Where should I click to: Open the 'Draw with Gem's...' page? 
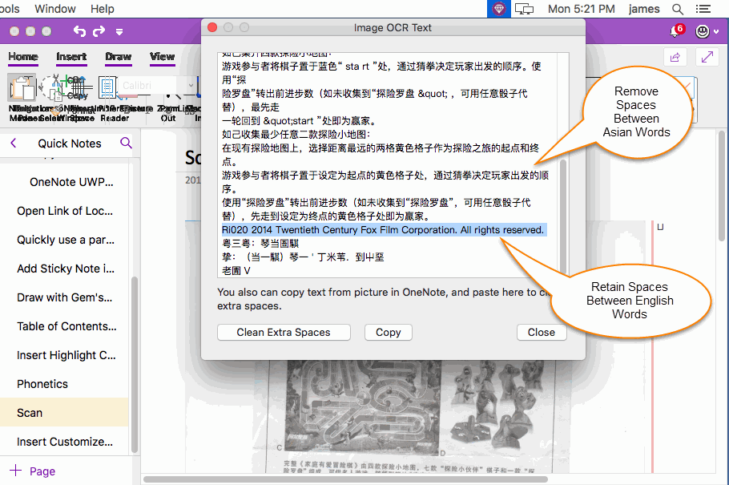tap(65, 297)
